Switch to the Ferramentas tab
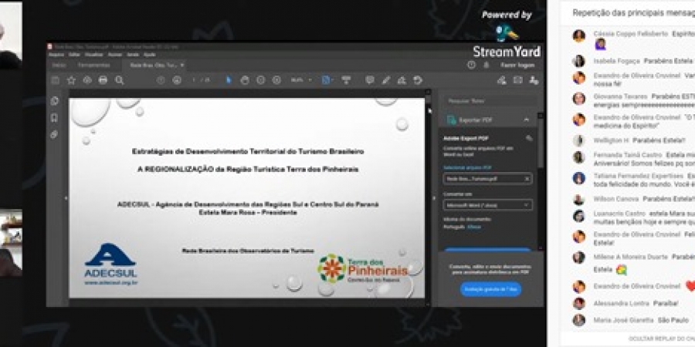695x347 pixels. pos(94,65)
